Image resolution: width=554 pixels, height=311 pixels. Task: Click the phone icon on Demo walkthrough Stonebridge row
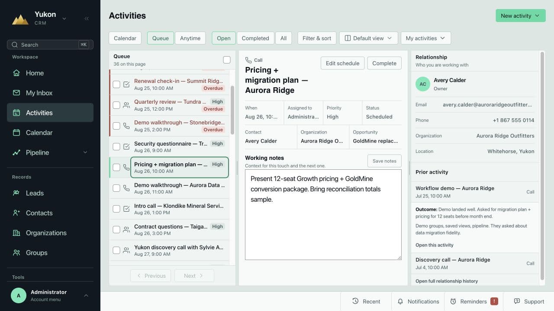tap(126, 126)
